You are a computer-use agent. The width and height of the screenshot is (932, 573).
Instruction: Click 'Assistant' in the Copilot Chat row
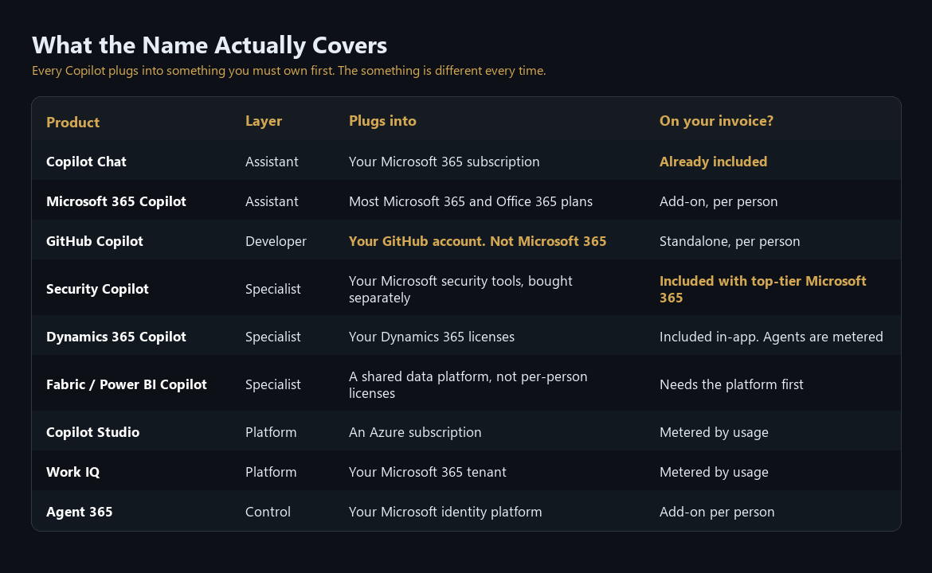pyautogui.click(x=272, y=162)
